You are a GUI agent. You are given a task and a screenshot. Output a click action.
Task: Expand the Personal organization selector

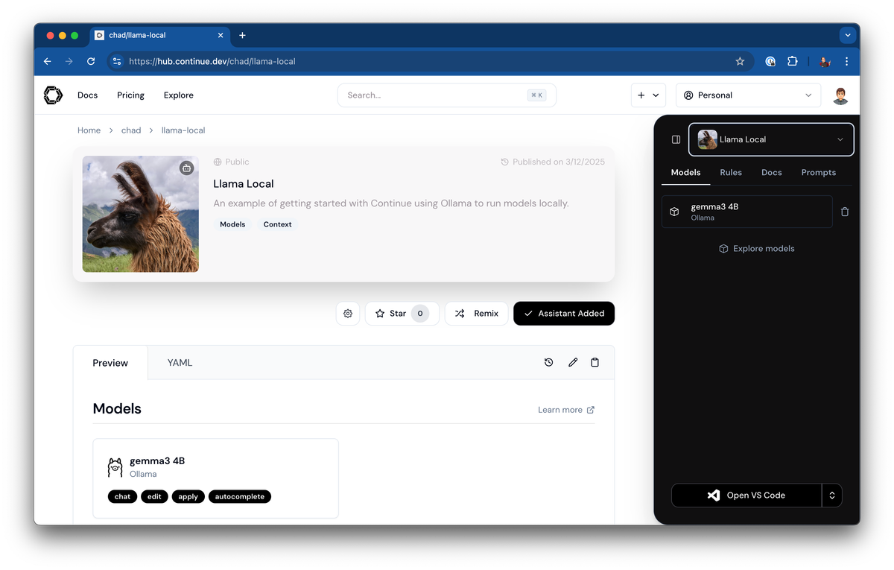point(808,95)
